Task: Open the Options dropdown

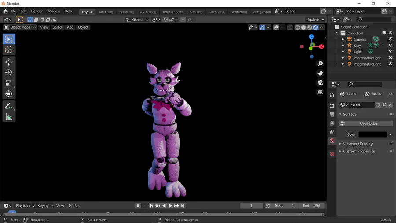Action: click(315, 20)
